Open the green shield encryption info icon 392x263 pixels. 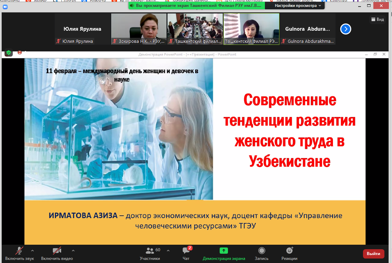(9, 52)
